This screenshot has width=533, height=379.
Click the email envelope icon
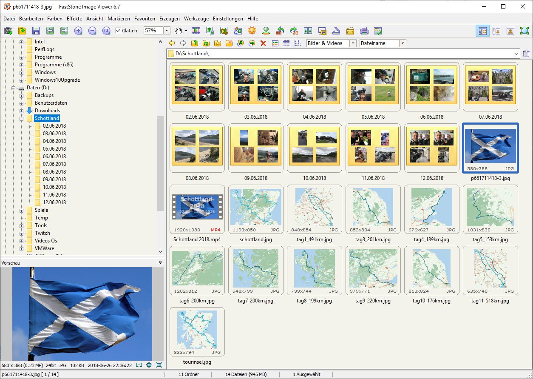pos(350,31)
